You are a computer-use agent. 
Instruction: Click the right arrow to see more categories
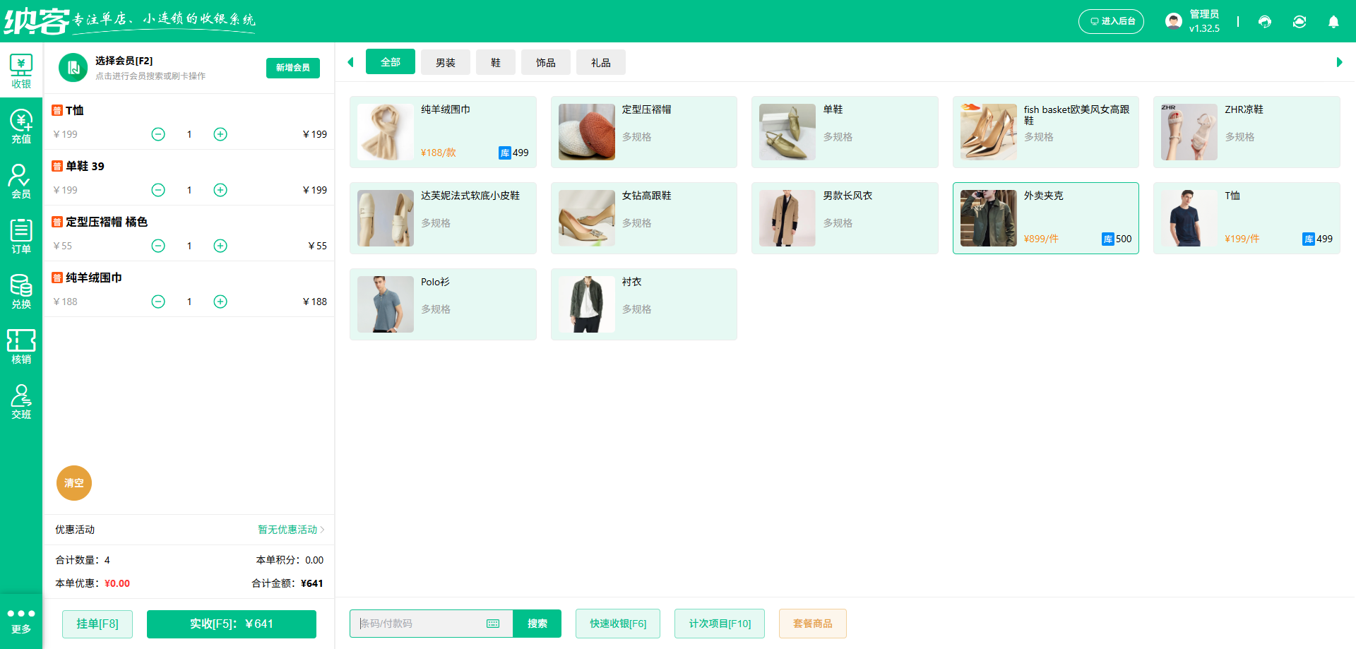[1338, 62]
